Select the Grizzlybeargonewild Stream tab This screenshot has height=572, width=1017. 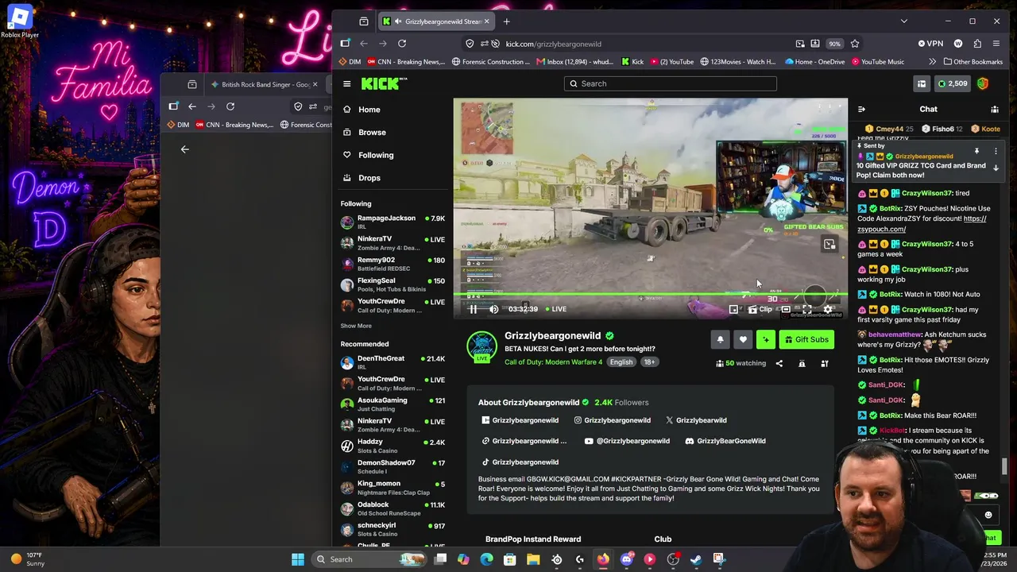click(x=435, y=21)
